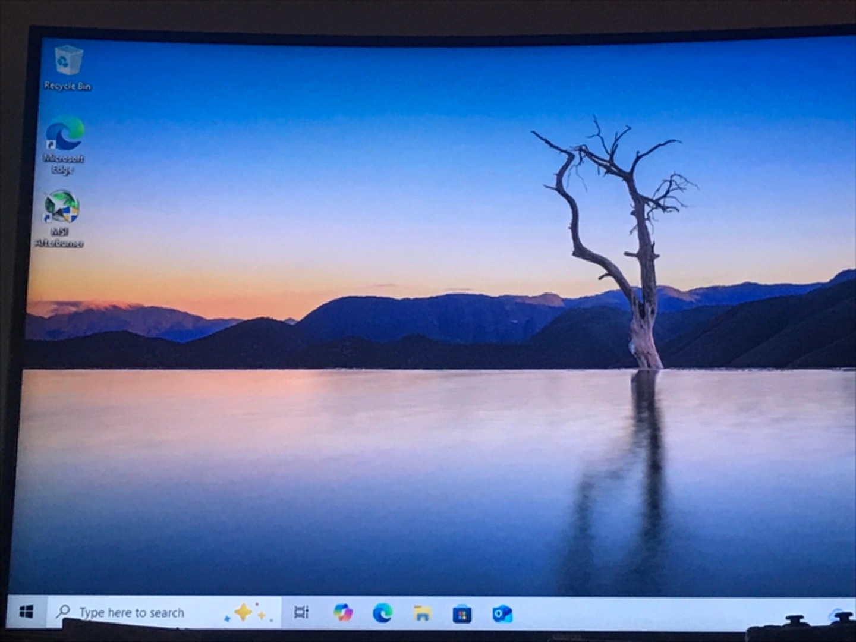Click the sparkle search highlights icon
The image size is (856, 642).
pyautogui.click(x=248, y=613)
